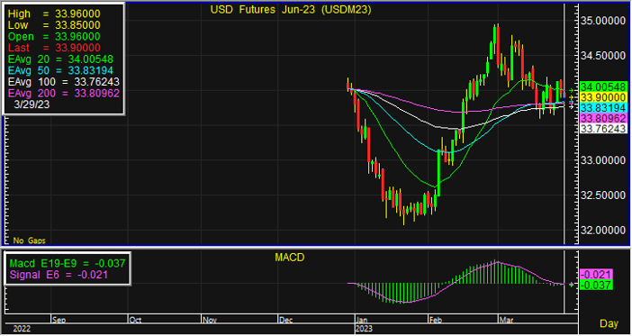The image size is (632, 336).
Task: Click the 34.50000 price axis label
Action: point(603,55)
